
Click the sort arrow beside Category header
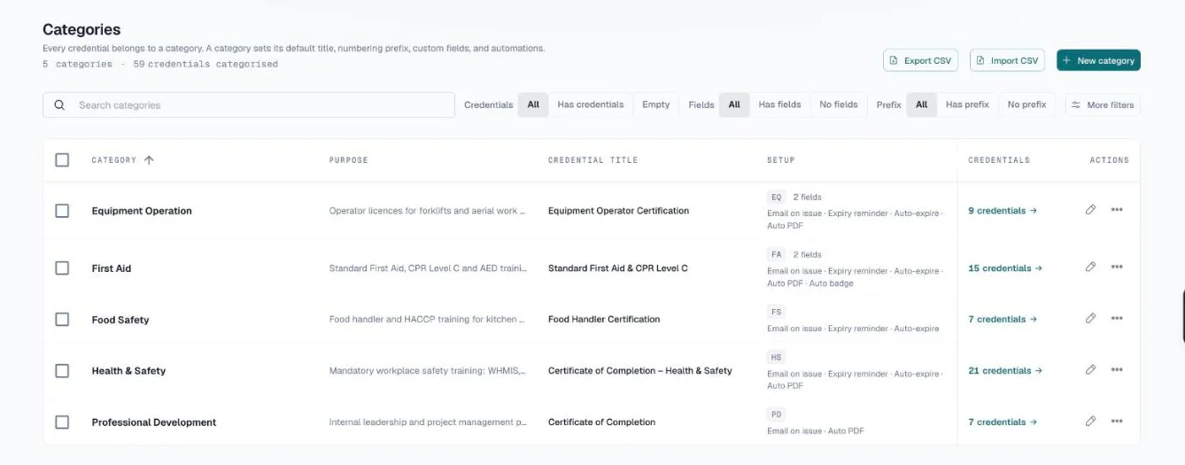pos(149,160)
